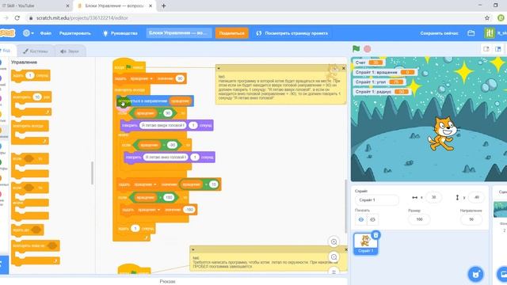507x285 pixels.
Task: Click the sprite y position field
Action: pyautogui.click(x=476, y=197)
